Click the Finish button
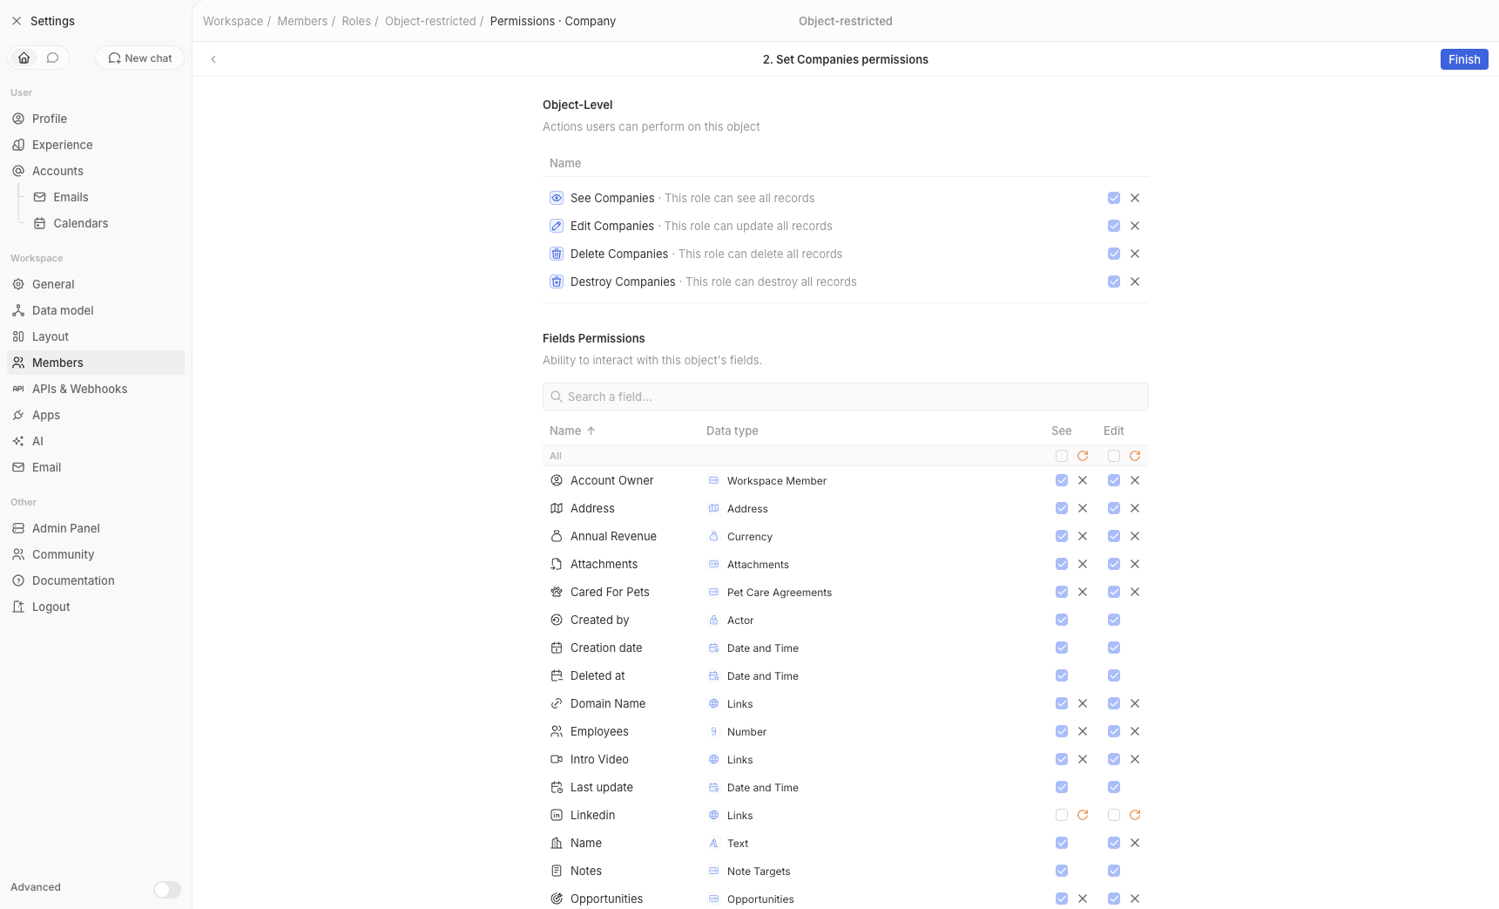 coord(1463,59)
